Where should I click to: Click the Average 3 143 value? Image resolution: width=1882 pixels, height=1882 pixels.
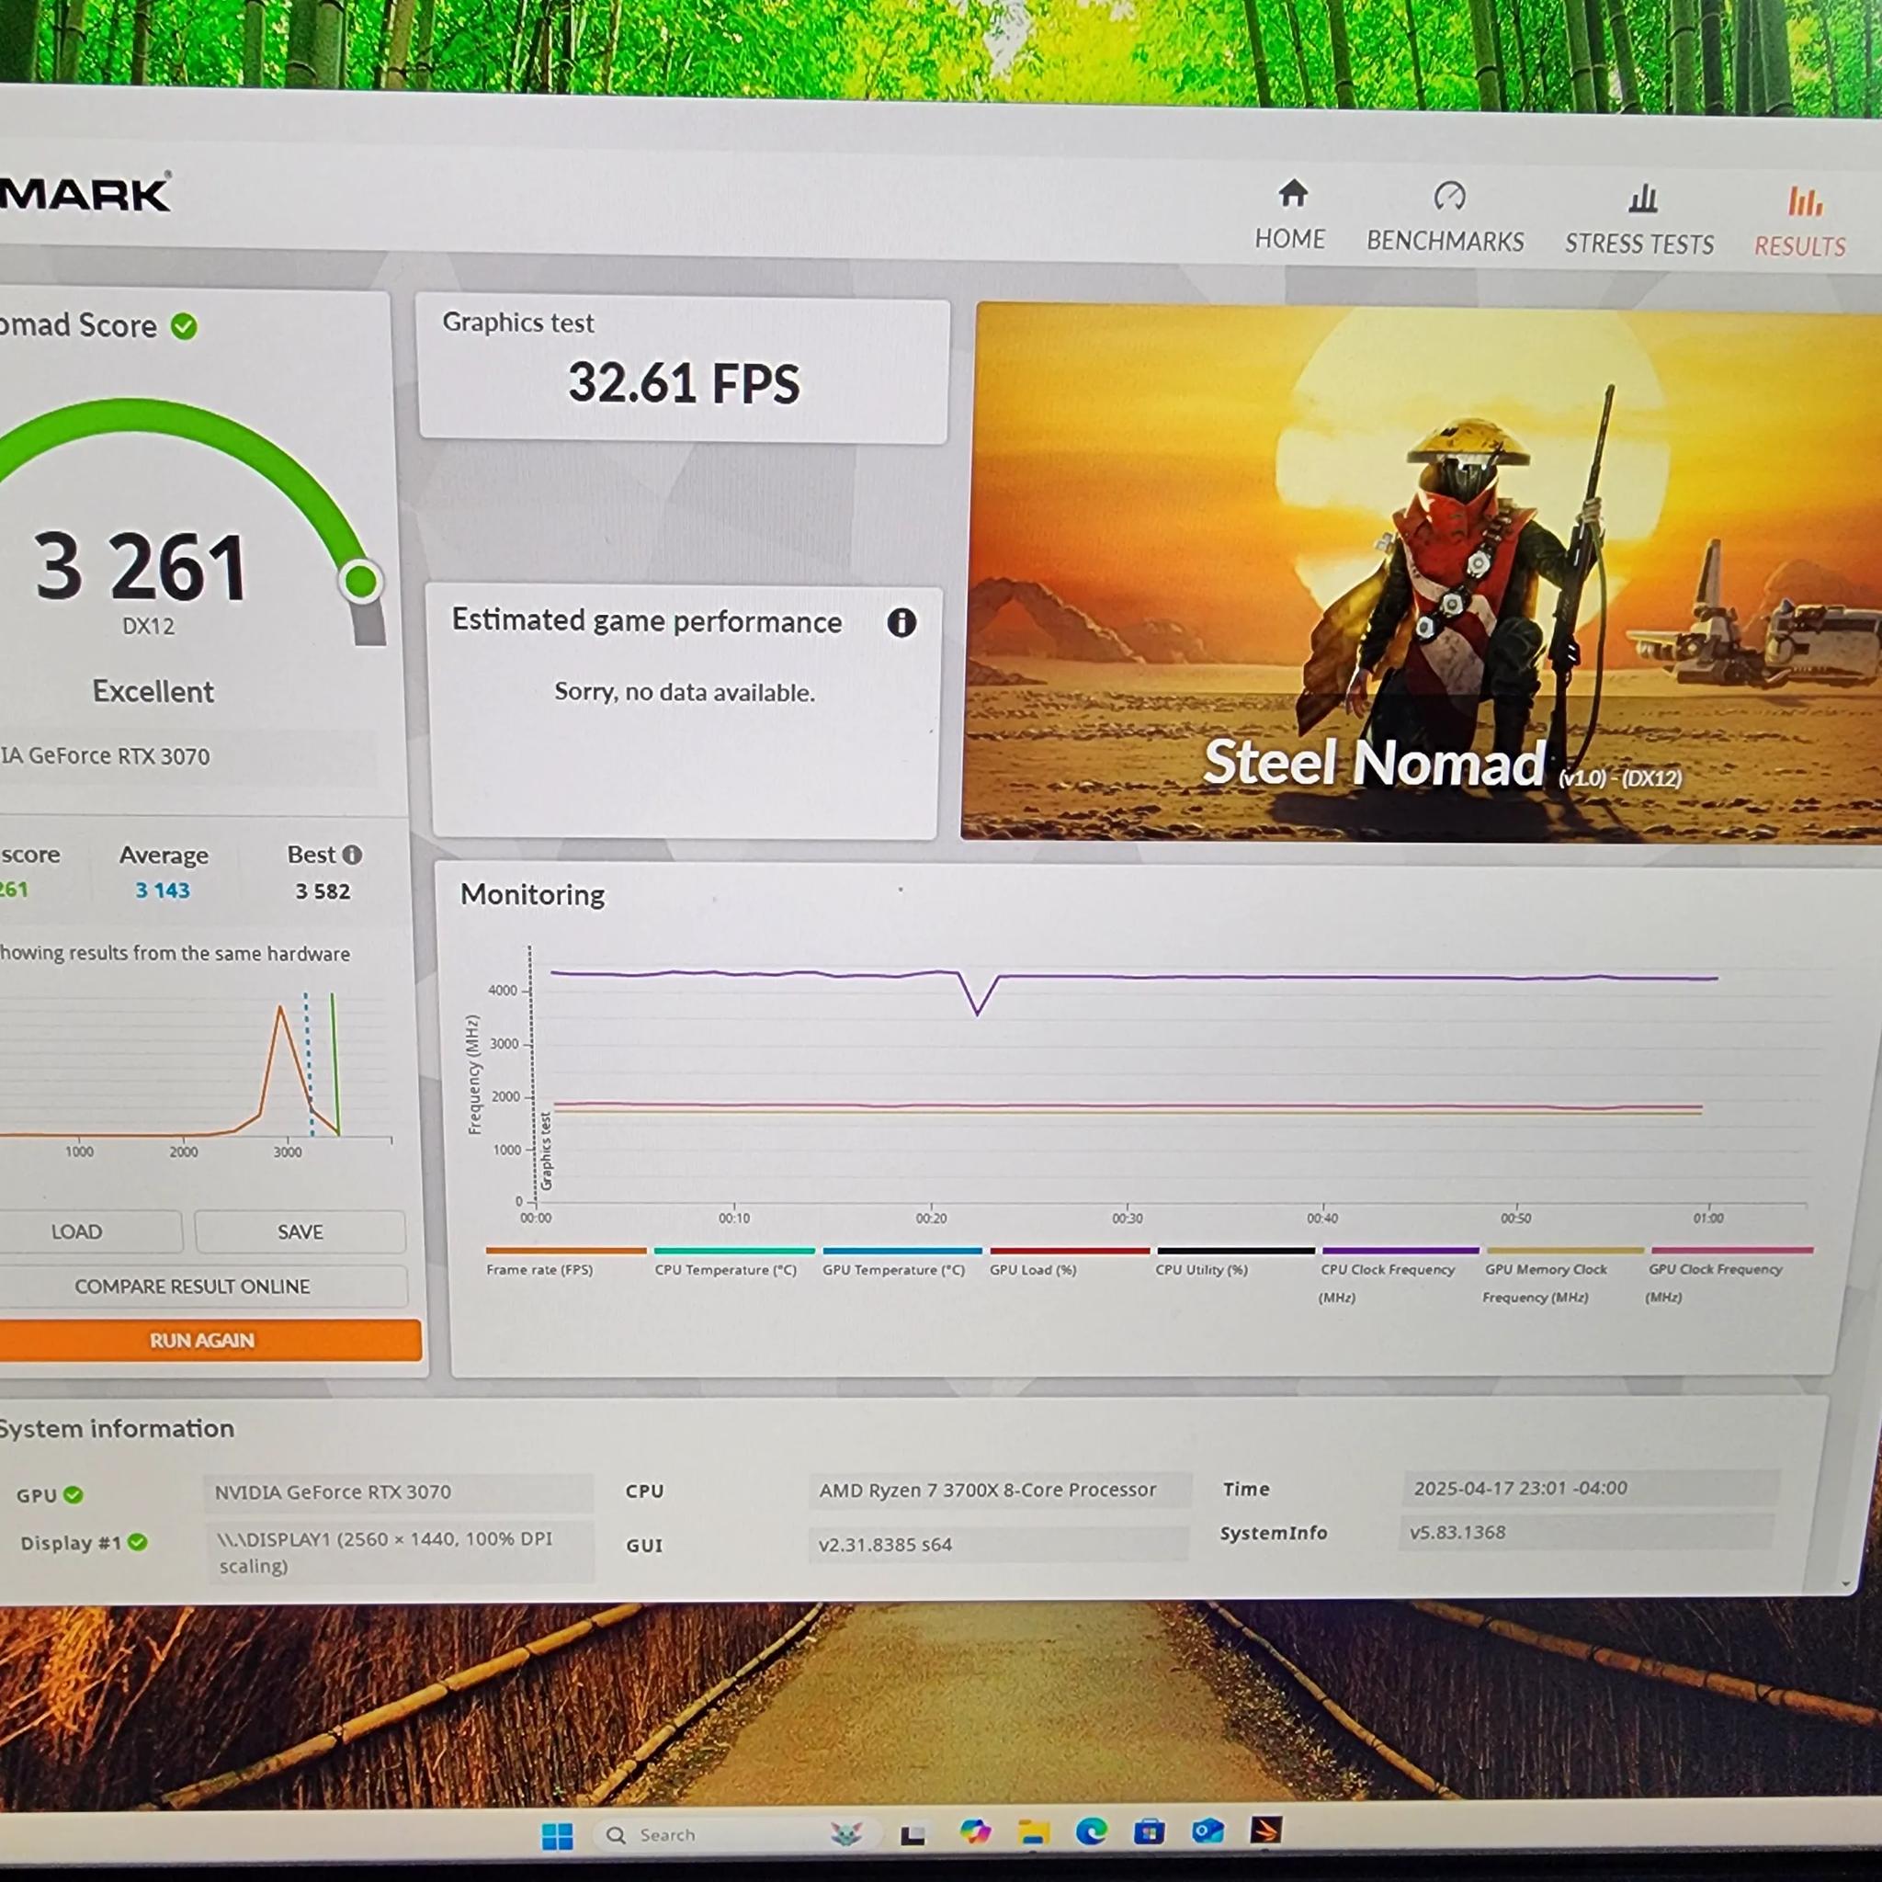[x=163, y=890]
